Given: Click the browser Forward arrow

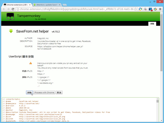Looking at the screenshot, I should click(9, 9).
